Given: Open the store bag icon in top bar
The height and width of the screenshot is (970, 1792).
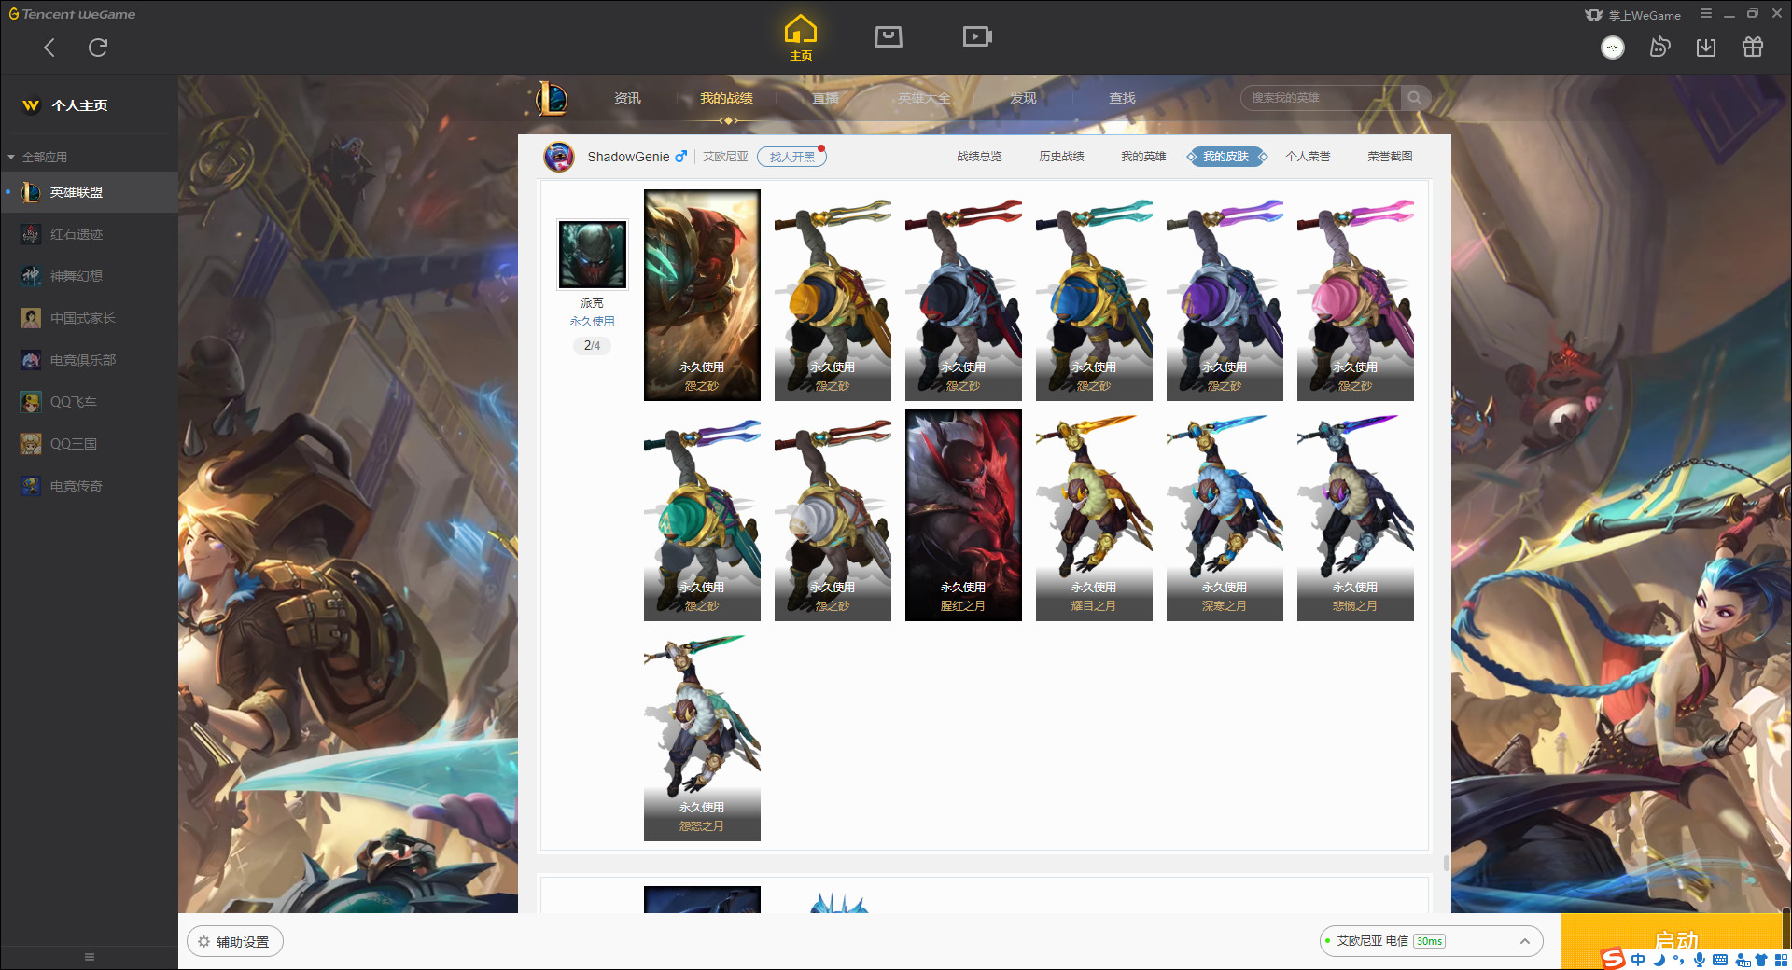Looking at the screenshot, I should tap(889, 36).
